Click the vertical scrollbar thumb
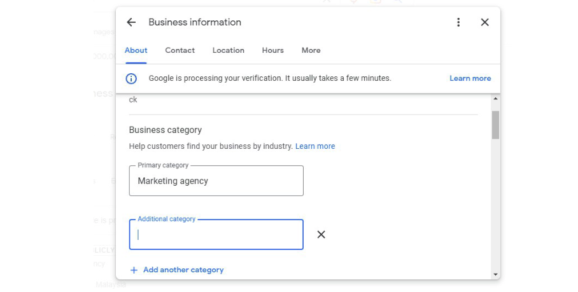The height and width of the screenshot is (292, 578). (x=495, y=124)
